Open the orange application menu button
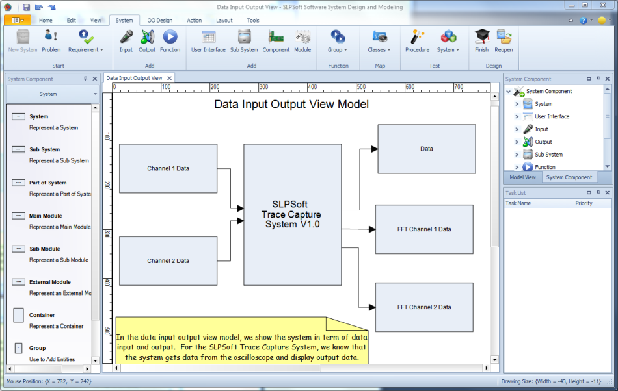 point(18,20)
